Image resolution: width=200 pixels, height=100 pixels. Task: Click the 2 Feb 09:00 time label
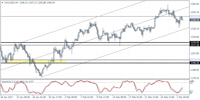pos(71,97)
